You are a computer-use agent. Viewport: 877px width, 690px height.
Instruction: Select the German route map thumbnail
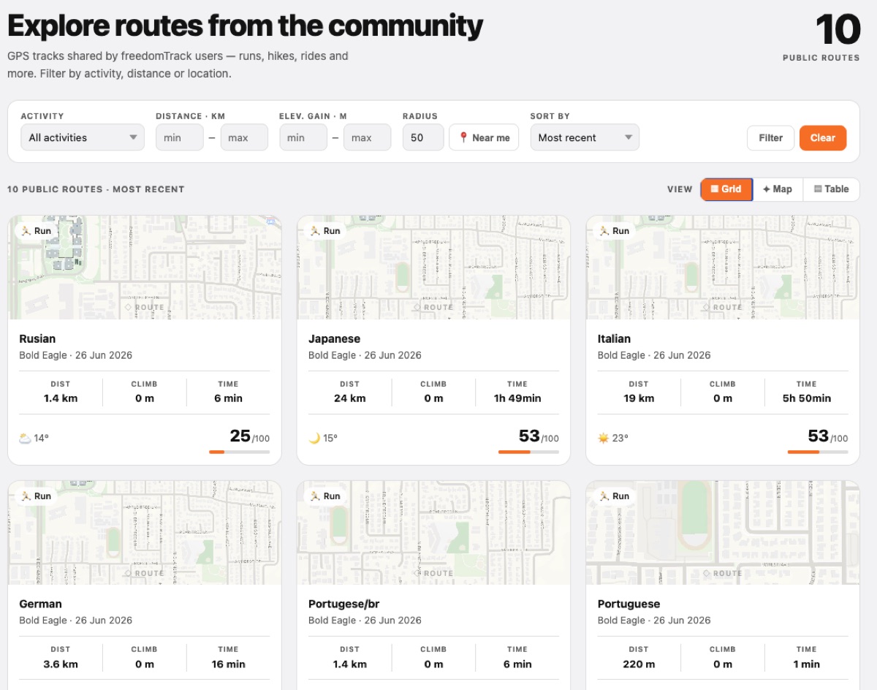[x=145, y=533]
